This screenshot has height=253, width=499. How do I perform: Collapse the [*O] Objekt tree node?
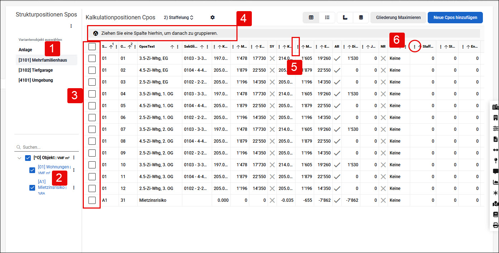[x=19, y=158]
